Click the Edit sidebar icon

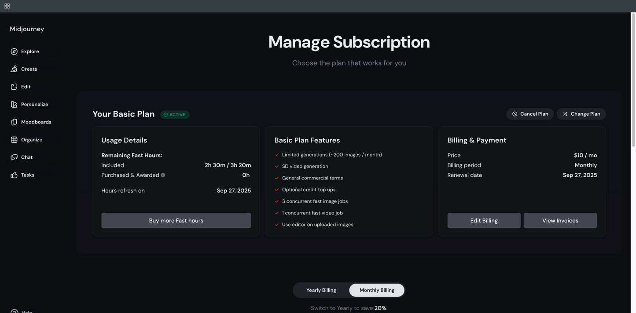click(14, 87)
